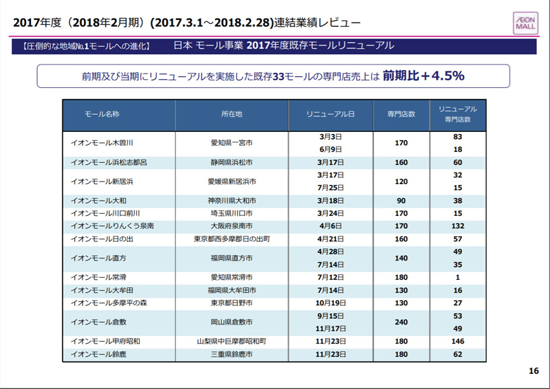
Task: Select the 東京都日野市 location cell
Action: click(232, 302)
